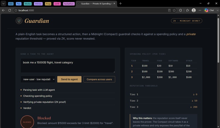Click 'Verifying private reputation (ZK proof)' step
220x128 pixels.
point(44,102)
